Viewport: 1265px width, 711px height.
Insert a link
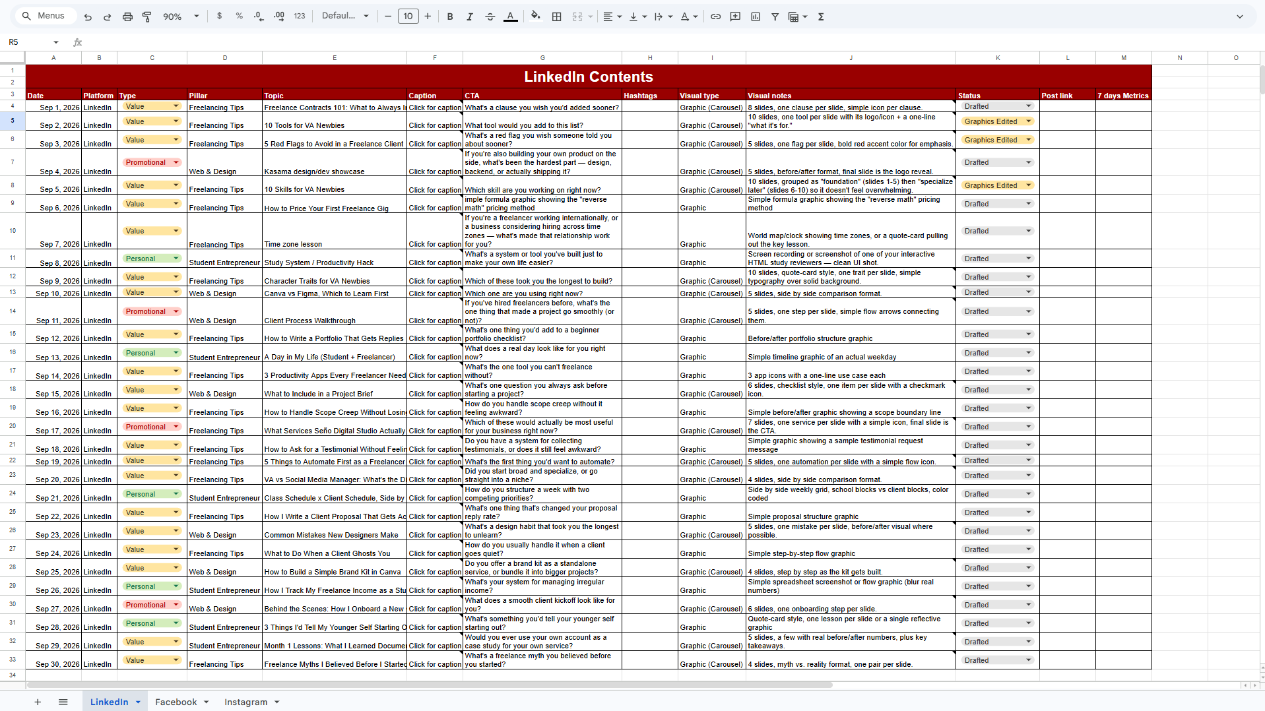coord(715,16)
